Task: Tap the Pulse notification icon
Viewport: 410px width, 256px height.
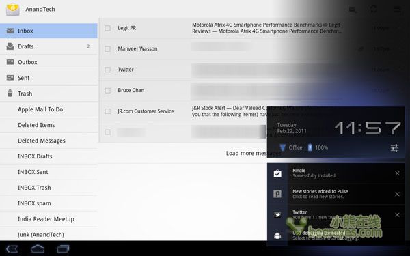Action: 277,194
